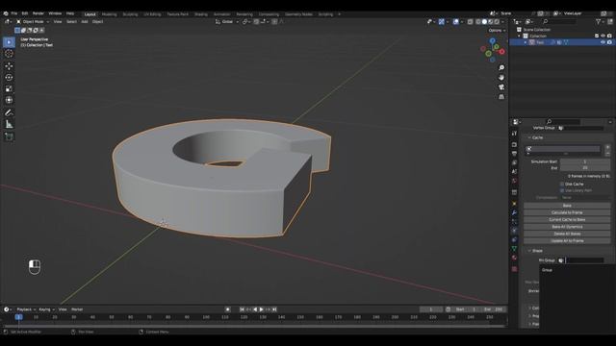The image size is (616, 346).
Task: Open the Tool properties tab
Action: pos(514,134)
